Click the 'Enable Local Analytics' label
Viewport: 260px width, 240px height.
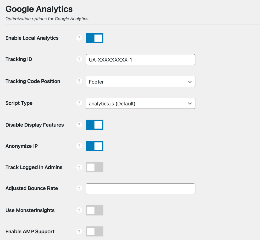pyautogui.click(x=32, y=38)
